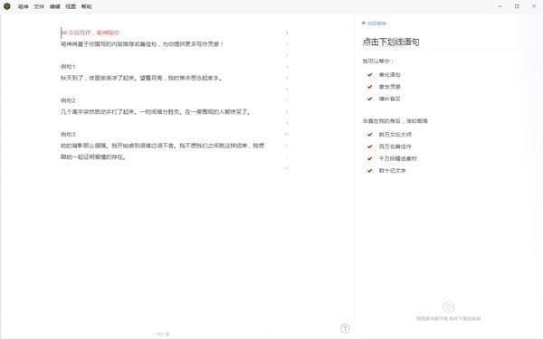
Task: Click the 填补盲区 list item
Action: (x=389, y=99)
